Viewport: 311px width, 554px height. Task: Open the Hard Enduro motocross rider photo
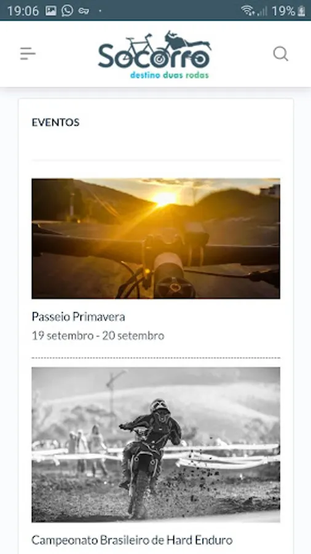point(156,445)
